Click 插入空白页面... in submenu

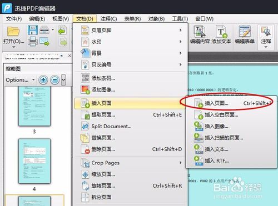[x=232, y=115]
